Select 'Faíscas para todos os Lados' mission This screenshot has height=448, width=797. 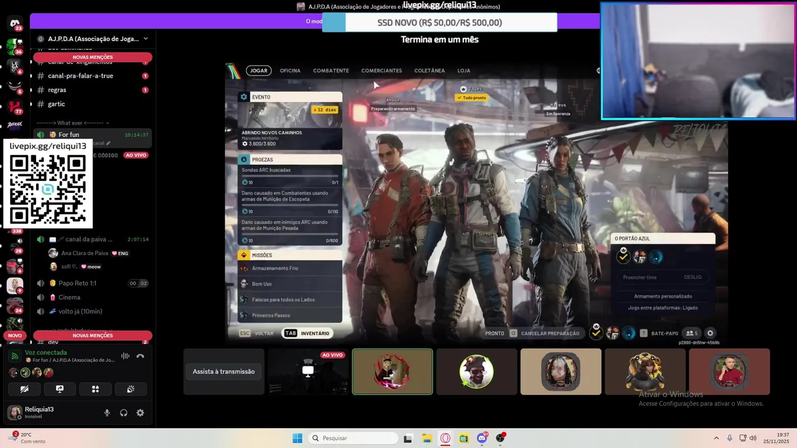[x=290, y=299]
